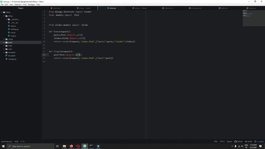Click the file path in the status bar
Image resolution: width=265 pixels, height=149 pixels.
click(x=7, y=142)
